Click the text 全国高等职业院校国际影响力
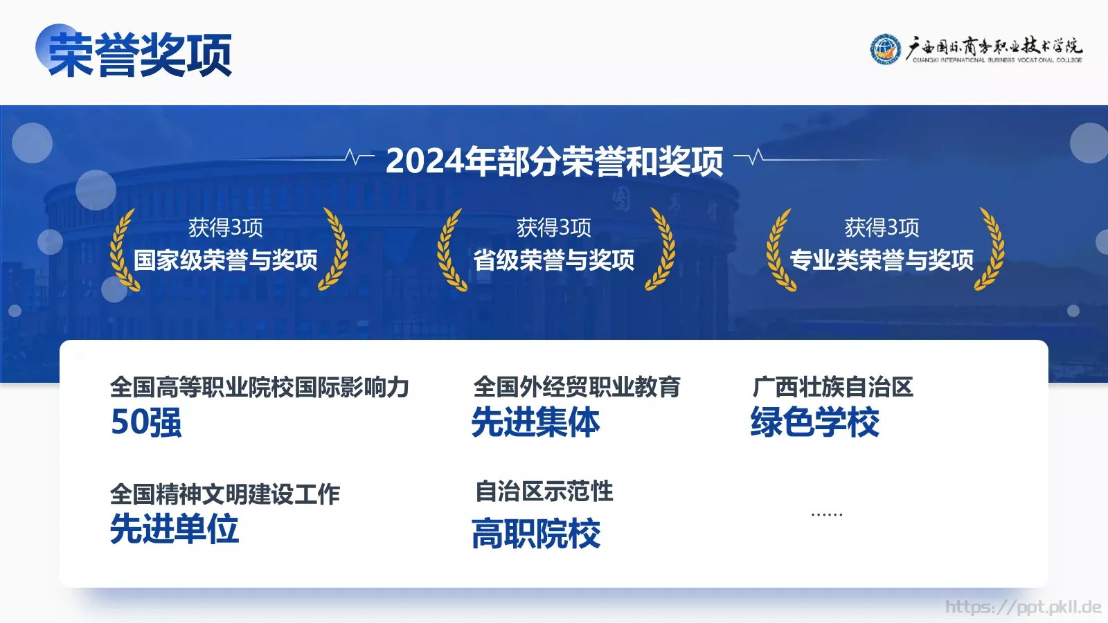 [260, 387]
